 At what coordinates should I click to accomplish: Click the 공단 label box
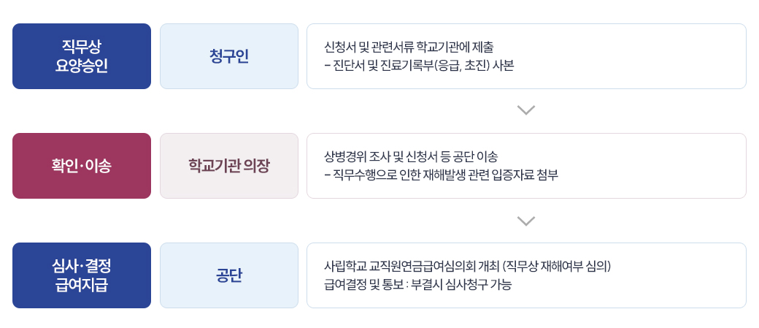click(229, 275)
